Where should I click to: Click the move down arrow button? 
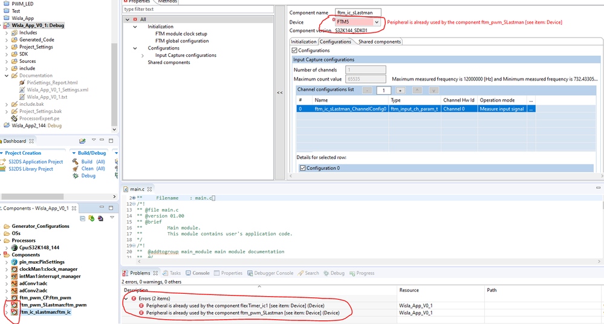434,90
